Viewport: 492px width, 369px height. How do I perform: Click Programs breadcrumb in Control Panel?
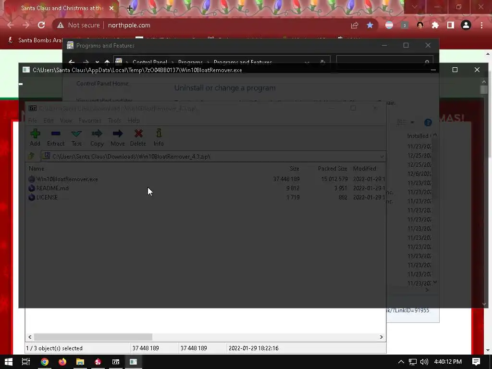point(190,62)
